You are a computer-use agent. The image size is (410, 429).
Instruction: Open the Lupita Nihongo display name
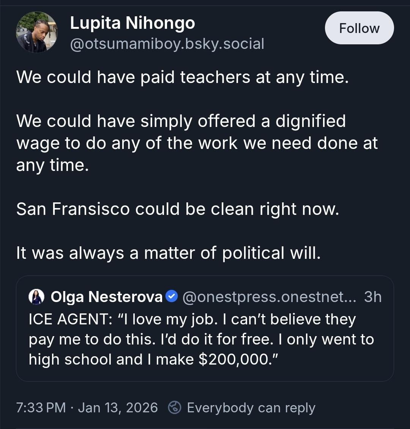tap(132, 23)
